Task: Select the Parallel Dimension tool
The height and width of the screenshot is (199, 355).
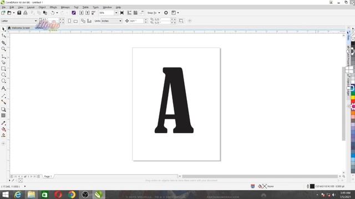Action: click(4, 96)
